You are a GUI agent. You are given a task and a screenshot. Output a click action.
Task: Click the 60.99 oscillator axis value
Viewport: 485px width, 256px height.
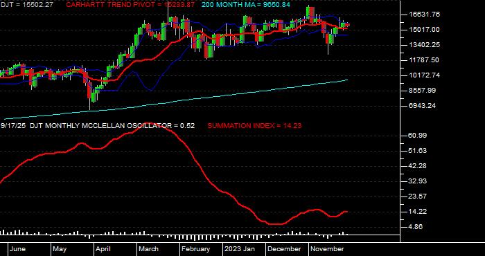click(x=418, y=136)
